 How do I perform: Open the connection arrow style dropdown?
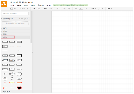point(94,9)
